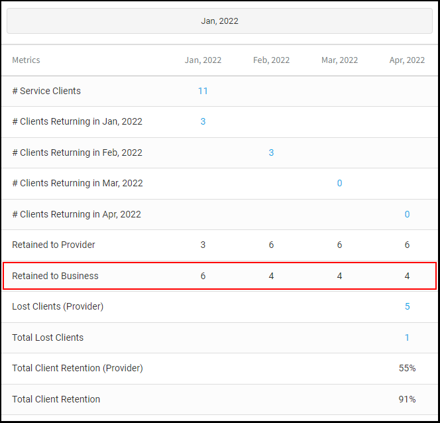
Task: Select the Lost Clients (Provider) row label
Action: coord(58,306)
